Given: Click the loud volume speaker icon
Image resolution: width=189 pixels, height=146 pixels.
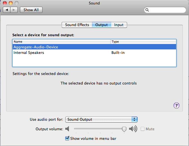Looking at the screenshot, I should pyautogui.click(x=133, y=129).
